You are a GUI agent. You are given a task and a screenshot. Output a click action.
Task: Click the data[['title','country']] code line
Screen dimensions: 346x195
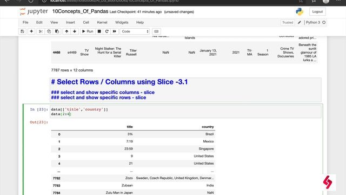click(x=79, y=109)
